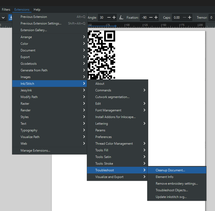Choose Troubleshoot Objects
This screenshot has width=215, height=211.
(177, 190)
